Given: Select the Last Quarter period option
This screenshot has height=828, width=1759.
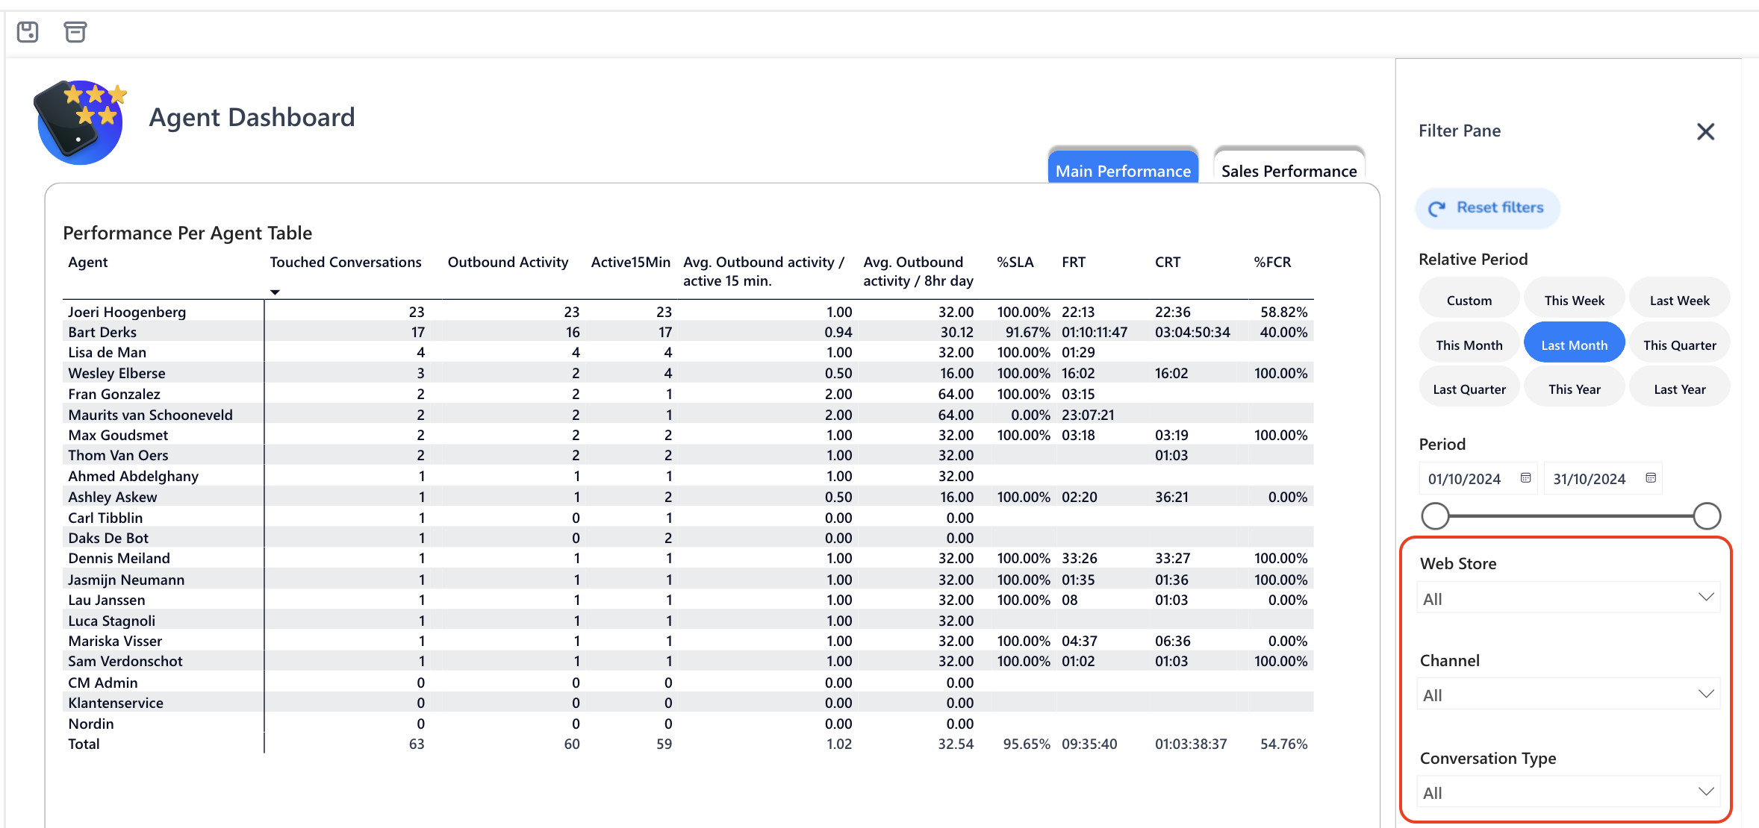Looking at the screenshot, I should 1469,389.
